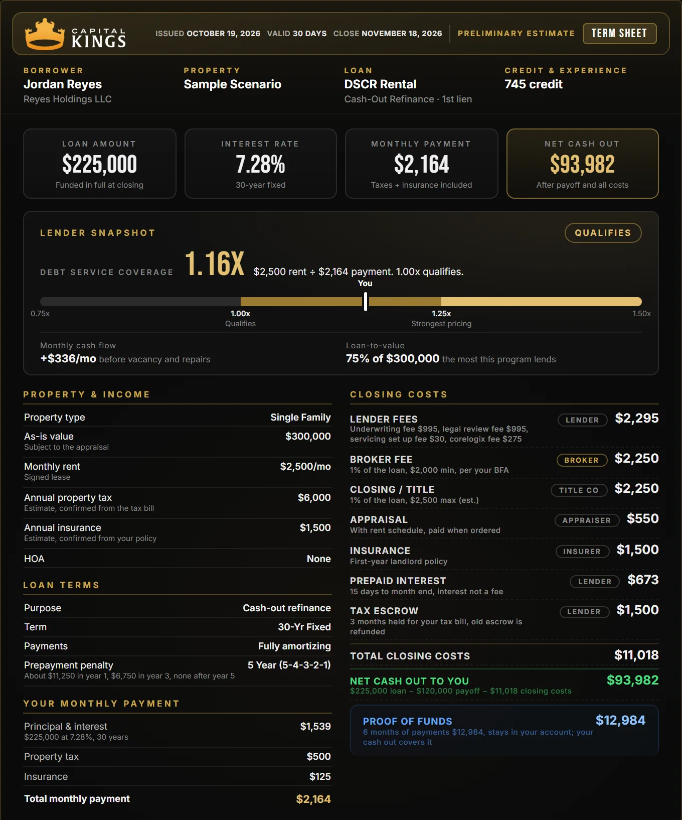Click 'Sample Scenario' property text
This screenshot has height=820, width=682.
pos(233,84)
